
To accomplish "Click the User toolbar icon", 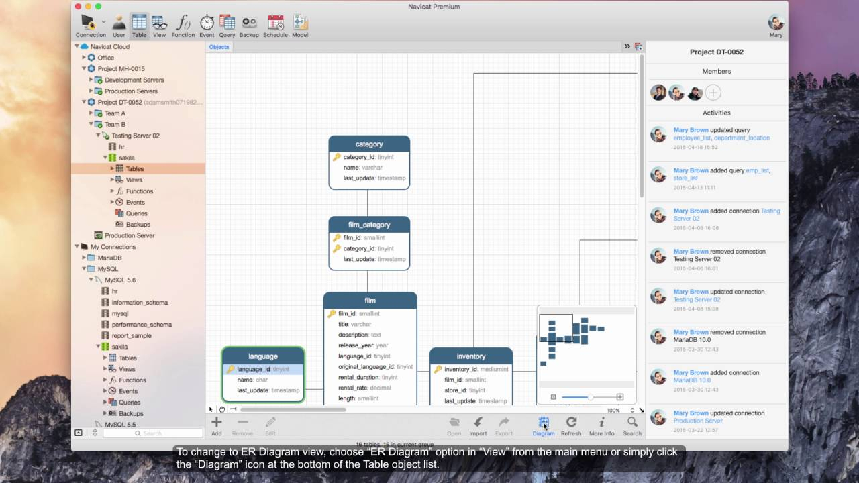I will [119, 25].
